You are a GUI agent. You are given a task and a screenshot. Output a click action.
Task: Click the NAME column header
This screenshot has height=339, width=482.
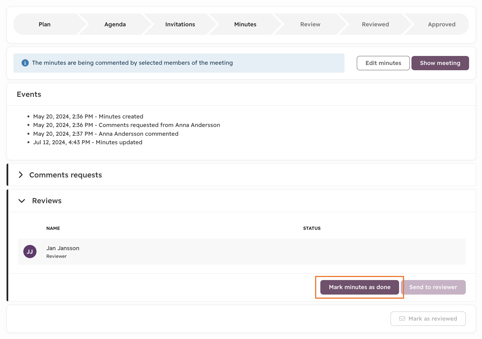coord(53,228)
